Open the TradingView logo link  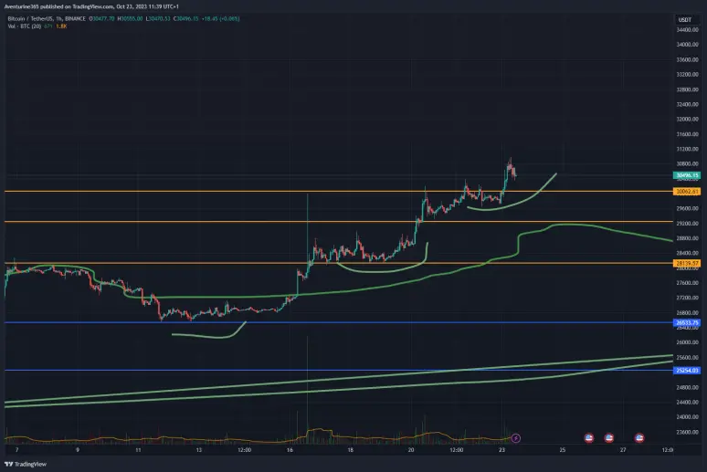26,464
